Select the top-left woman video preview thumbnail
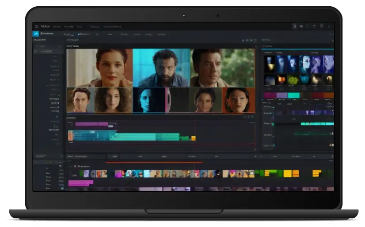Image resolution: width=365 pixels, height=227 pixels. pos(99,67)
